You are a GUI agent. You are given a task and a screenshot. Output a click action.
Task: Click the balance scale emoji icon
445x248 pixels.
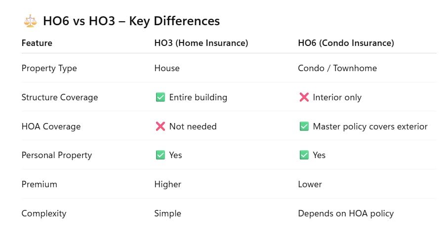30,21
